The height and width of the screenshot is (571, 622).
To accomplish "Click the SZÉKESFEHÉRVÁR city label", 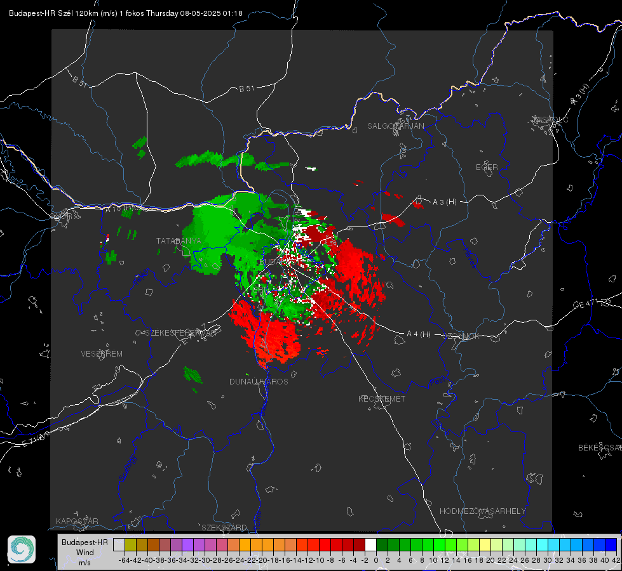I will point(180,333).
